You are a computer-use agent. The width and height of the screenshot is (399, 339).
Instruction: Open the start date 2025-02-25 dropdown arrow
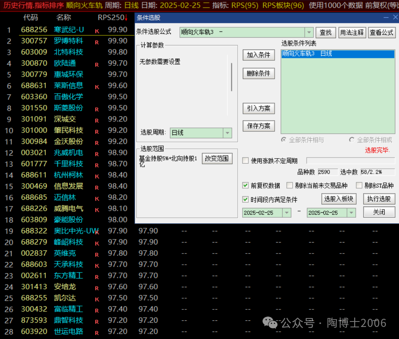click(287, 213)
